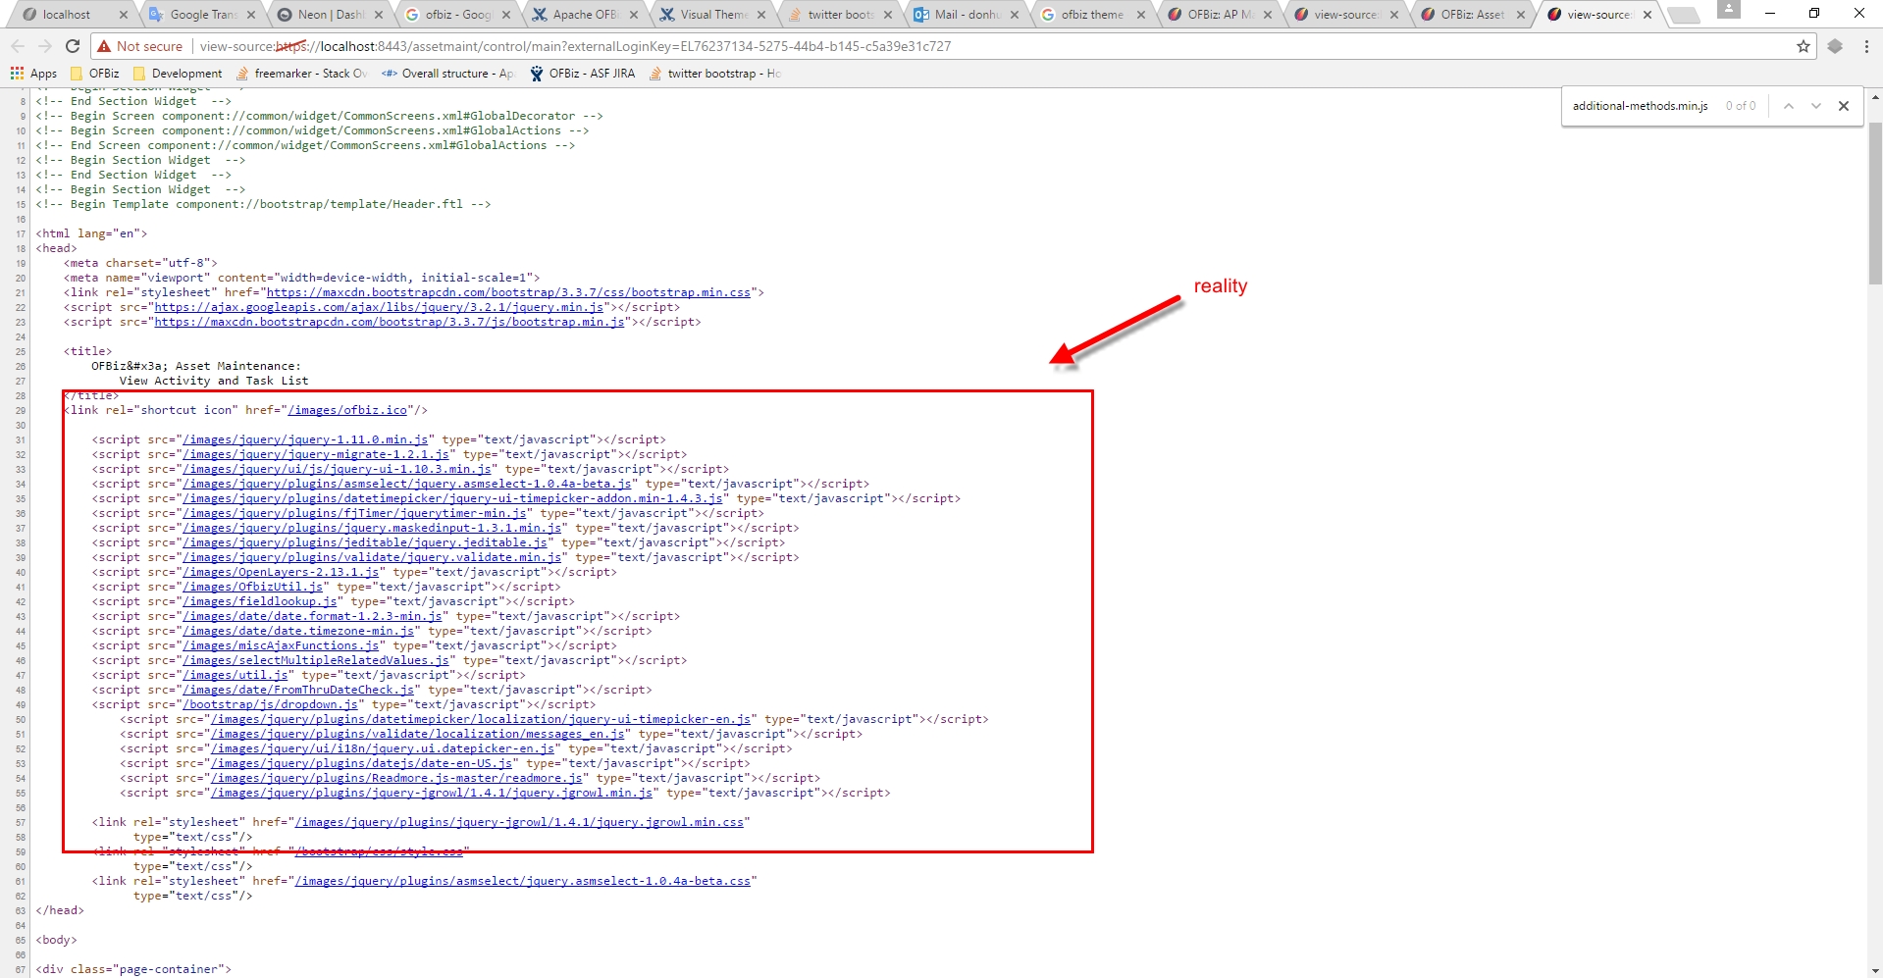The width and height of the screenshot is (1883, 978).
Task: Switch to the Mail tab
Action: pyautogui.click(x=968, y=15)
